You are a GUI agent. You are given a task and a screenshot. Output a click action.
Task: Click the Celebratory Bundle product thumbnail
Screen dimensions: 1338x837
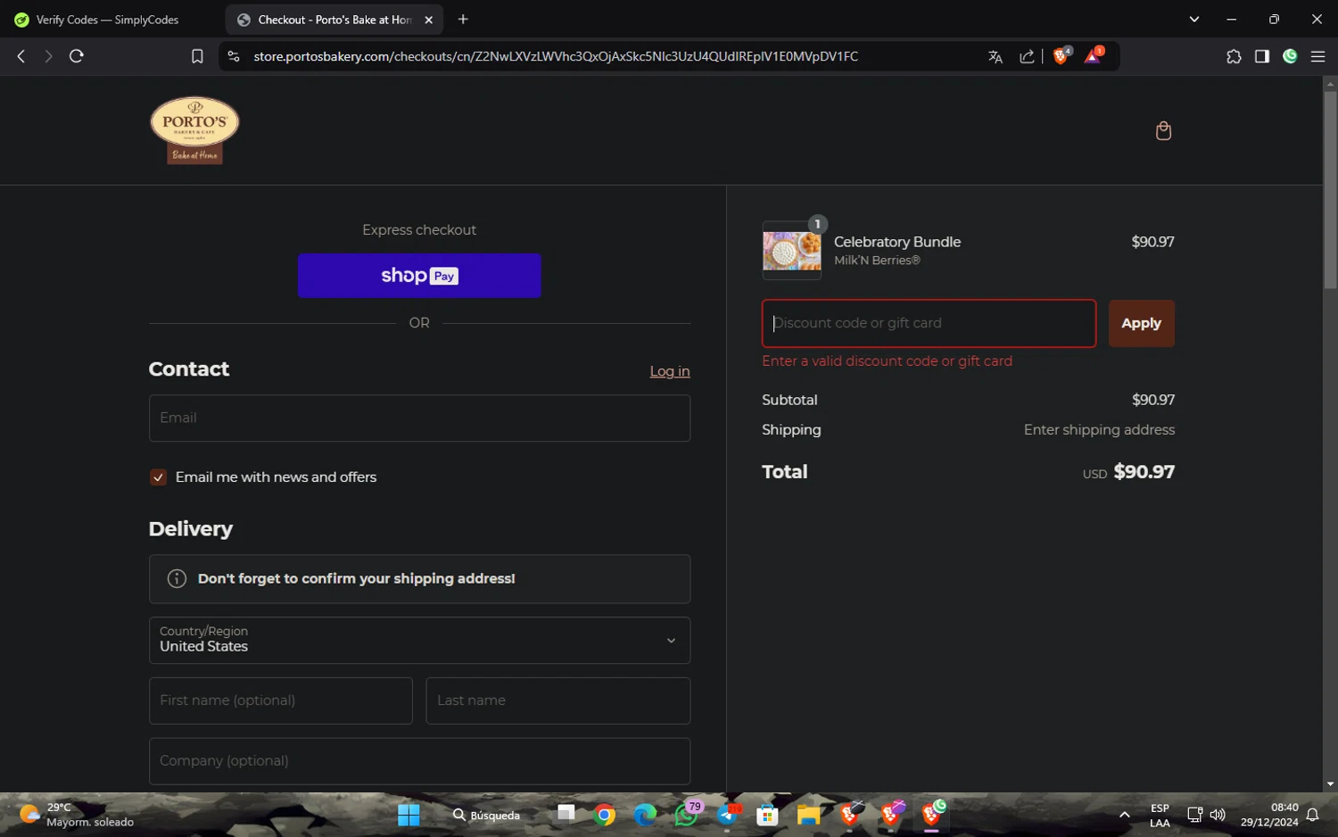coord(792,251)
